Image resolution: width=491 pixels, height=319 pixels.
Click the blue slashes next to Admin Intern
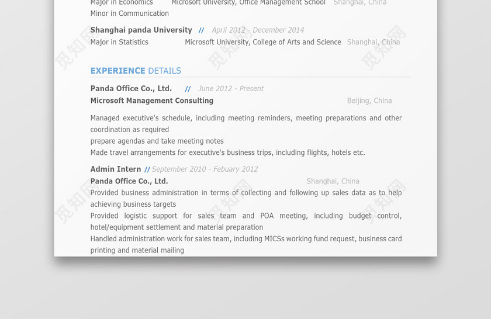coord(147,169)
